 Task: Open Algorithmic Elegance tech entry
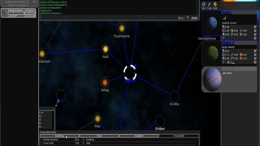click(51, 13)
